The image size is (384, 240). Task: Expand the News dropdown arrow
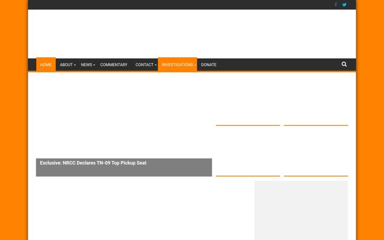point(94,65)
